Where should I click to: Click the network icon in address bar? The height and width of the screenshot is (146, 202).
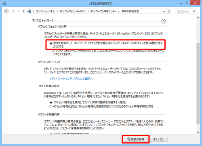point(29,11)
